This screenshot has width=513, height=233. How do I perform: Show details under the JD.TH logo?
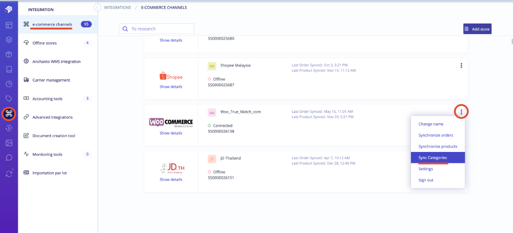tap(171, 180)
